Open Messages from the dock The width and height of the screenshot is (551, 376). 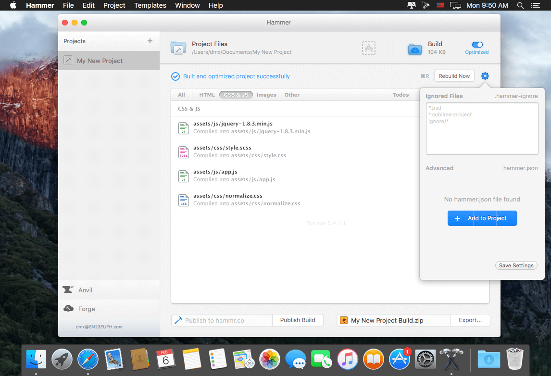coord(296,359)
